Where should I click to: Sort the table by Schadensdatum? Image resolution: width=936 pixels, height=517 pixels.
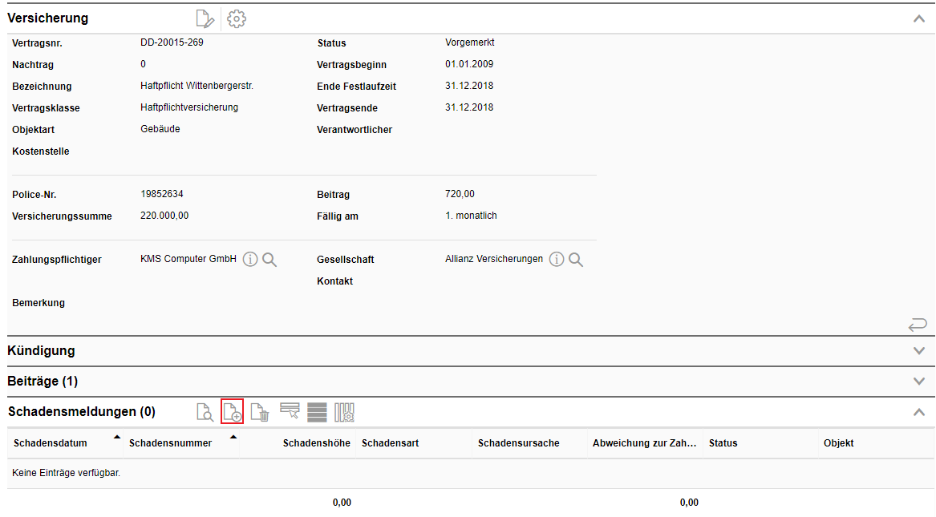click(51, 443)
